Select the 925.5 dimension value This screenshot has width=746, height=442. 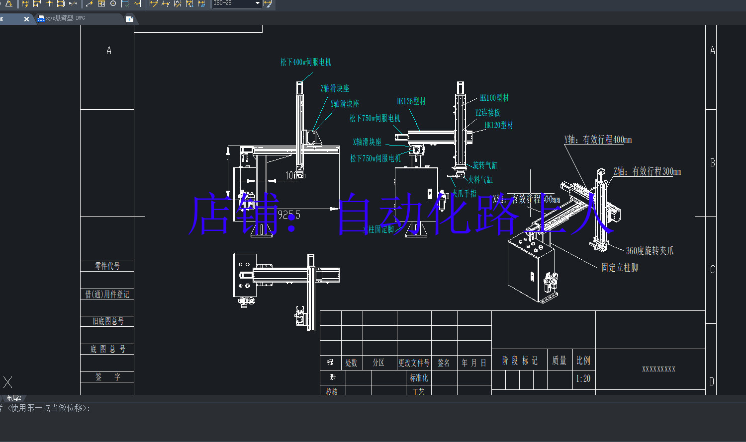tap(289, 215)
